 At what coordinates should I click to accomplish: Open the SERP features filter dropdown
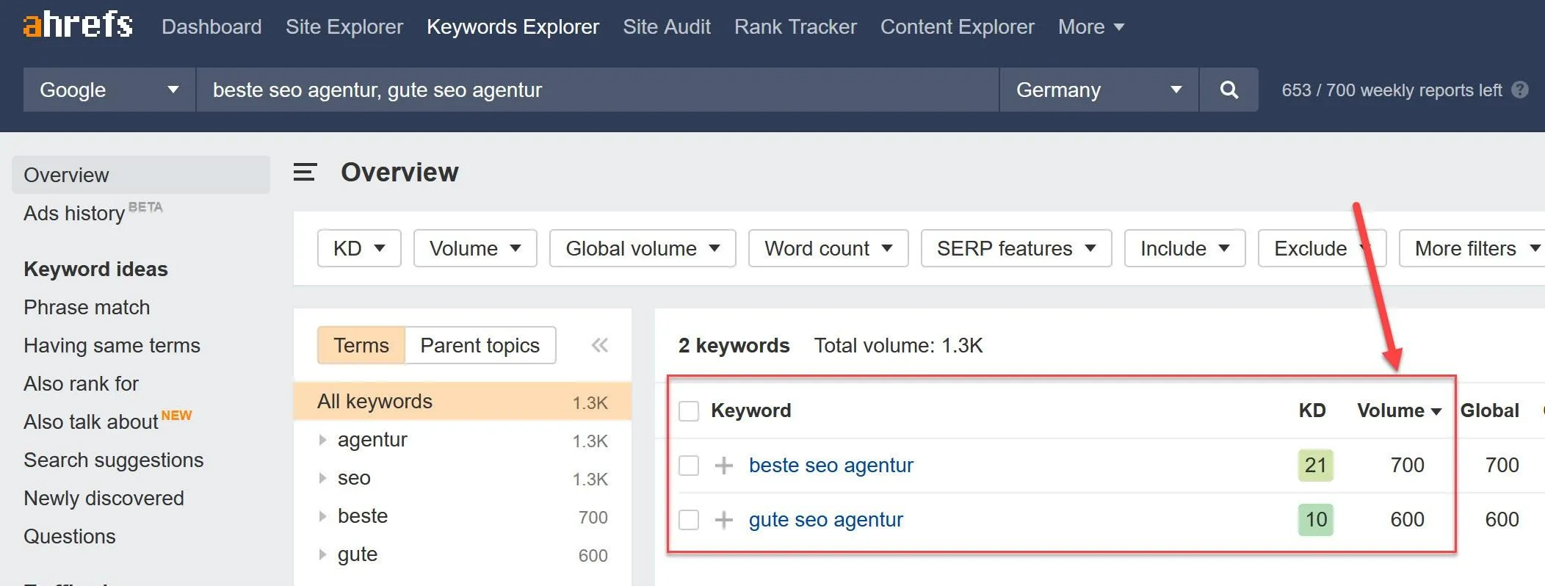pyautogui.click(x=1016, y=248)
